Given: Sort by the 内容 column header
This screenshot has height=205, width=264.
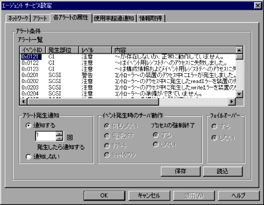Looking at the screenshot, I should tap(174, 50).
